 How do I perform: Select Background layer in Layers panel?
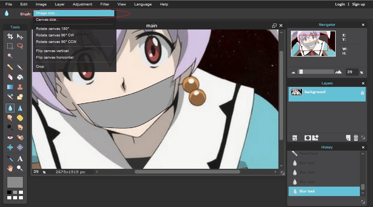(327, 94)
